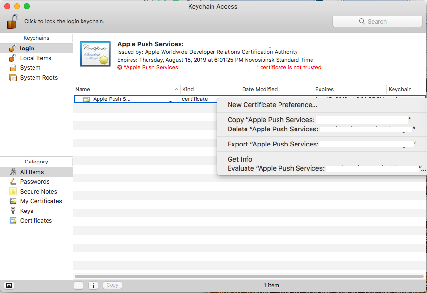Choose Evaluate "Apple Push Services" menu item

click(x=322, y=168)
